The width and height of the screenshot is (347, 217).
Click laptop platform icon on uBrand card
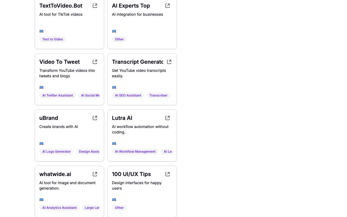coord(41,143)
